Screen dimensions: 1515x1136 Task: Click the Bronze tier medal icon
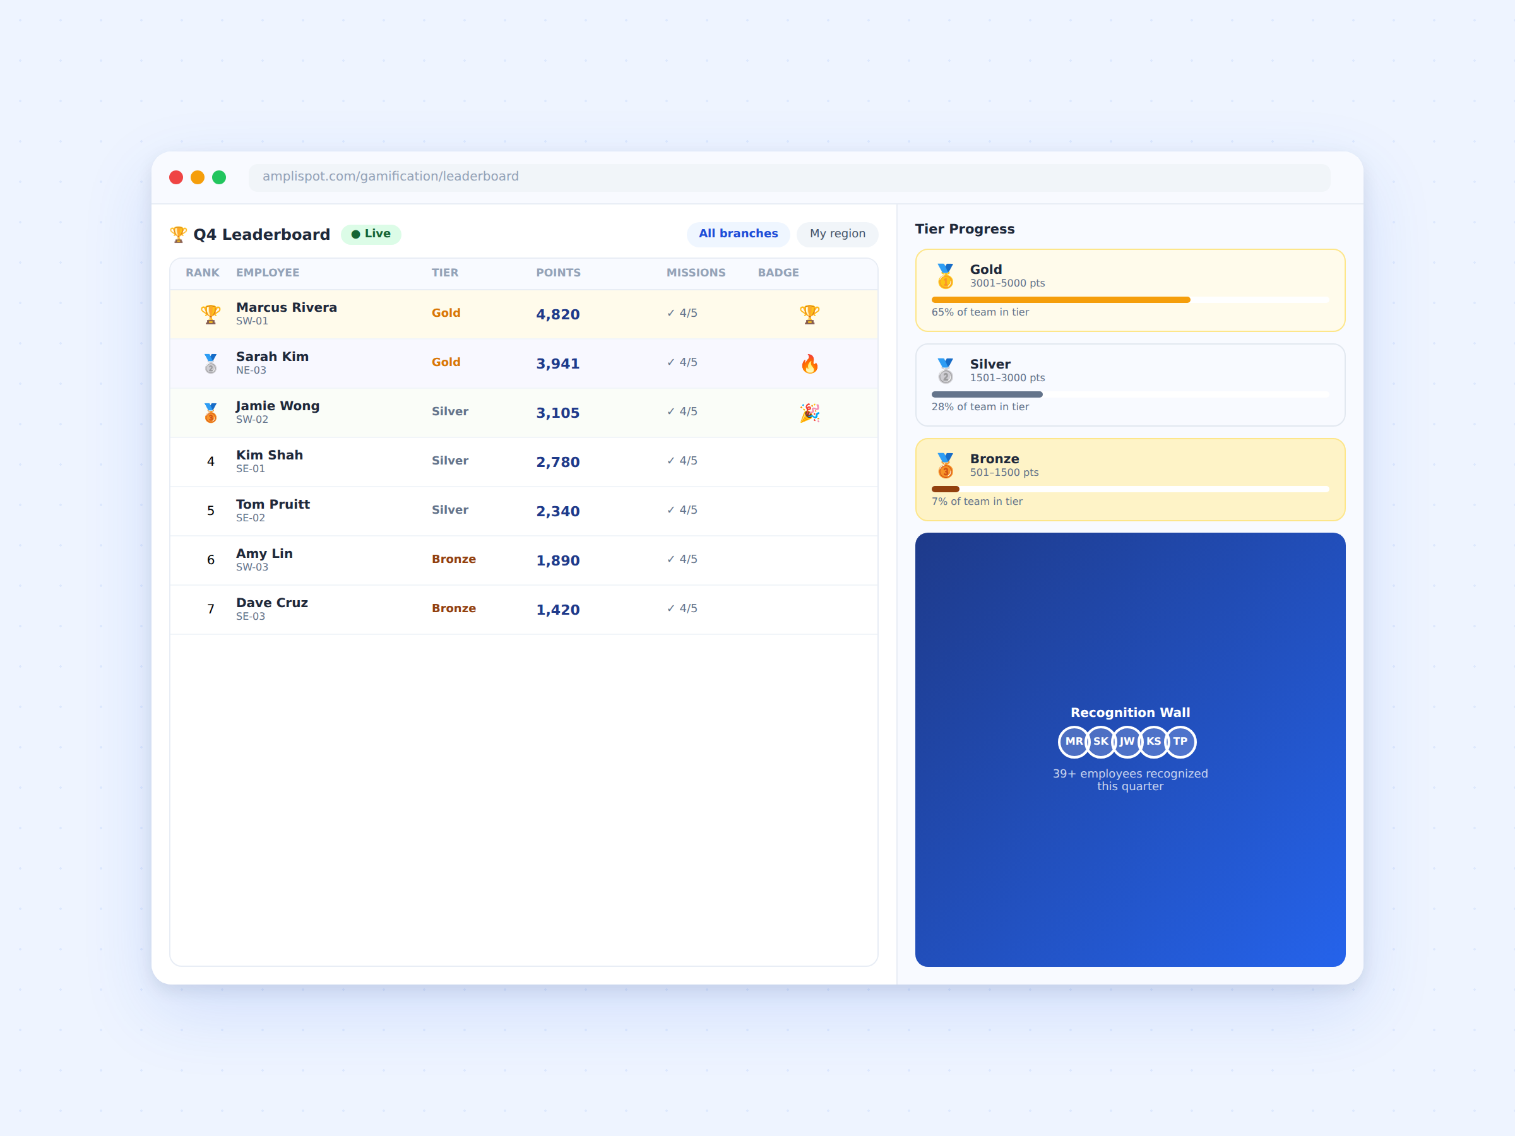945,465
